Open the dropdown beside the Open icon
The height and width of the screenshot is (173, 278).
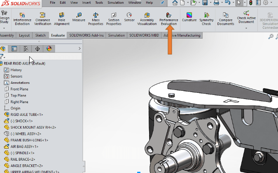(199, 2)
